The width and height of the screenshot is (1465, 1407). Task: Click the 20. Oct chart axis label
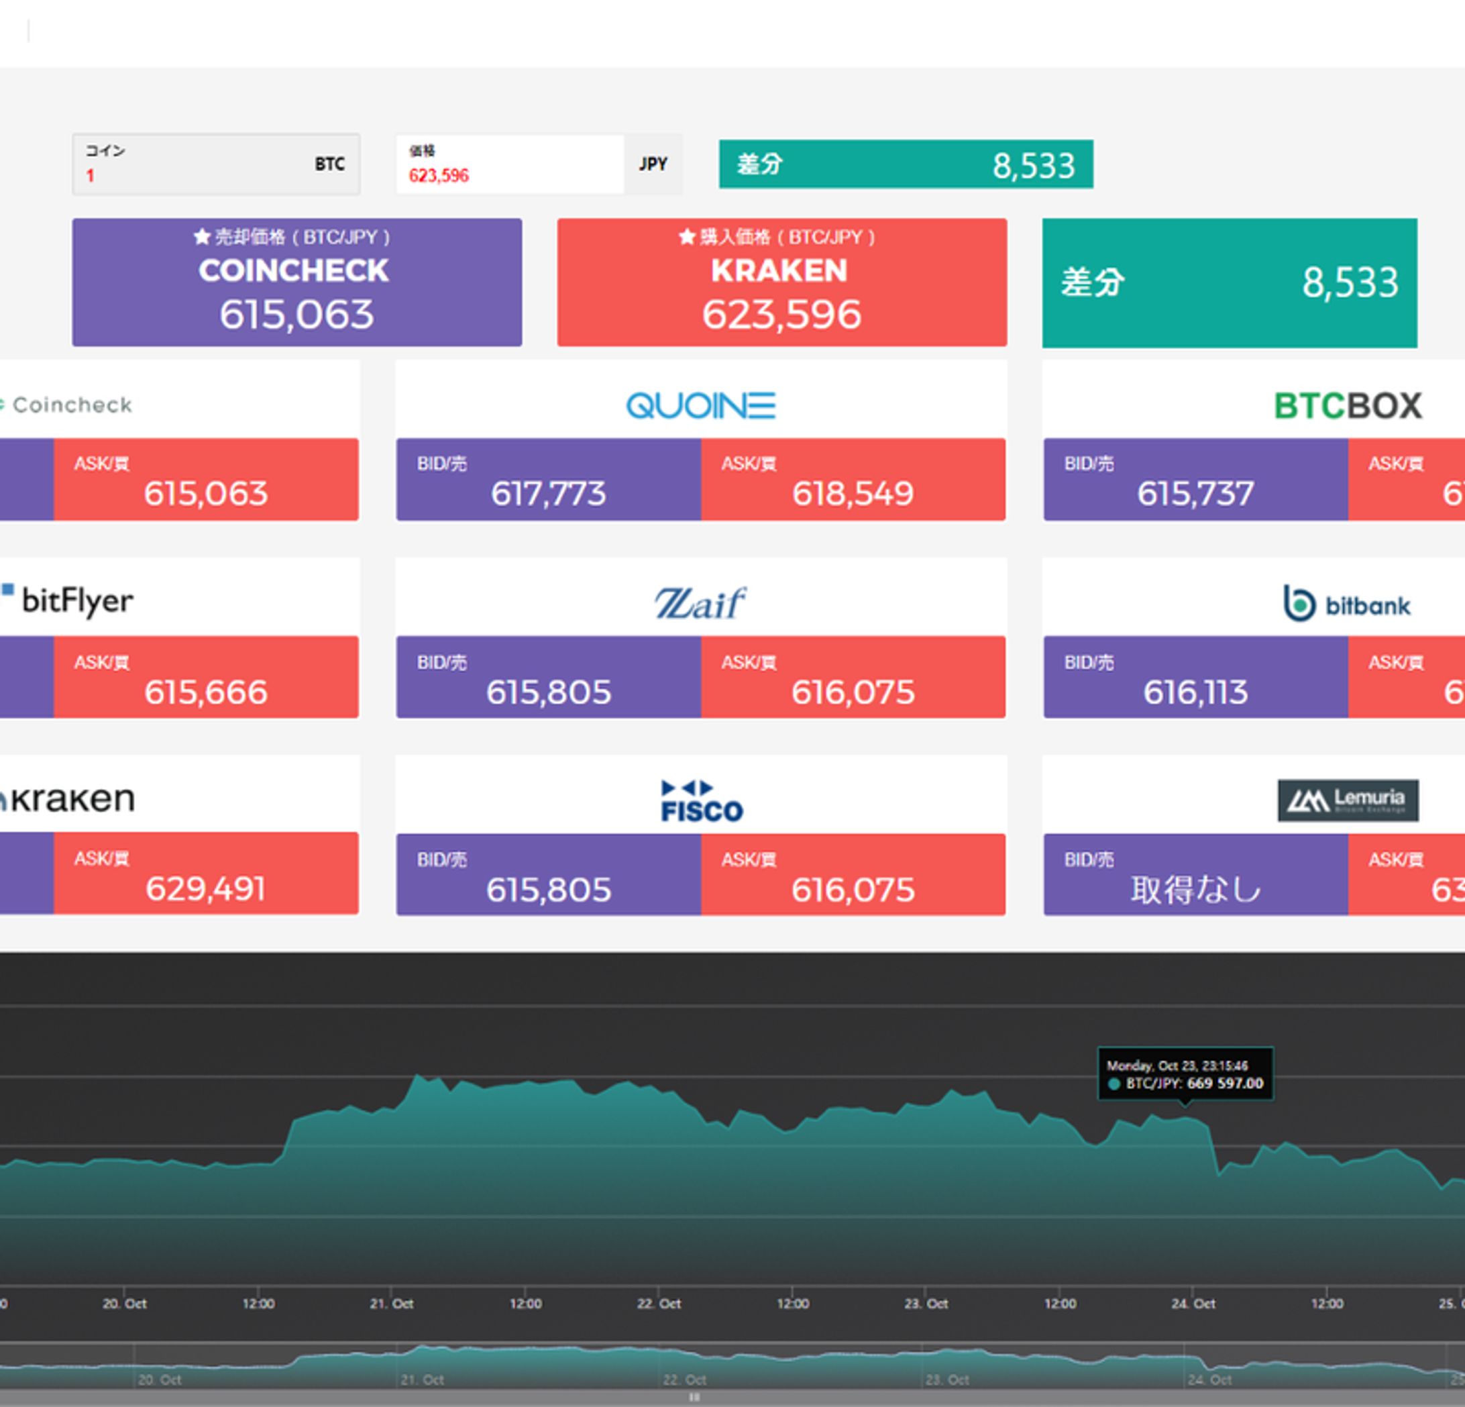[124, 1304]
